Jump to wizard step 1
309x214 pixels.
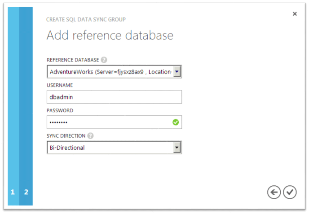(x=13, y=192)
